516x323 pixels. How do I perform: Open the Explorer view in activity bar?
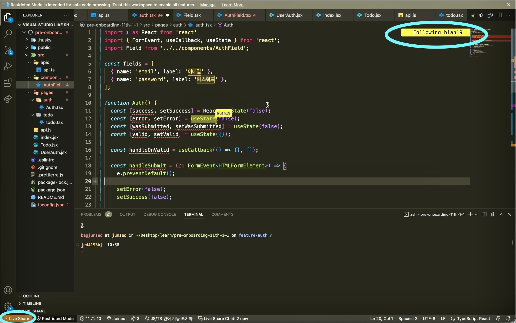8,18
